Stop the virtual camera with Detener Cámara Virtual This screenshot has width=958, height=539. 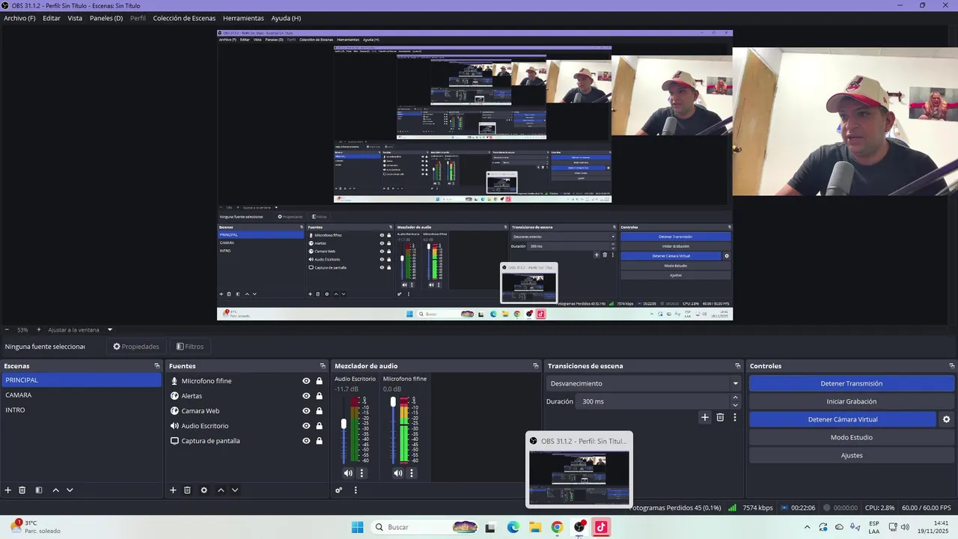843,419
